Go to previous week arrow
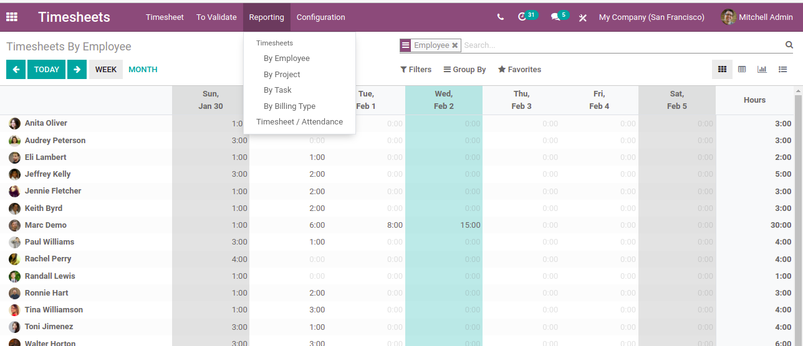The height and width of the screenshot is (346, 803). pyautogui.click(x=16, y=69)
